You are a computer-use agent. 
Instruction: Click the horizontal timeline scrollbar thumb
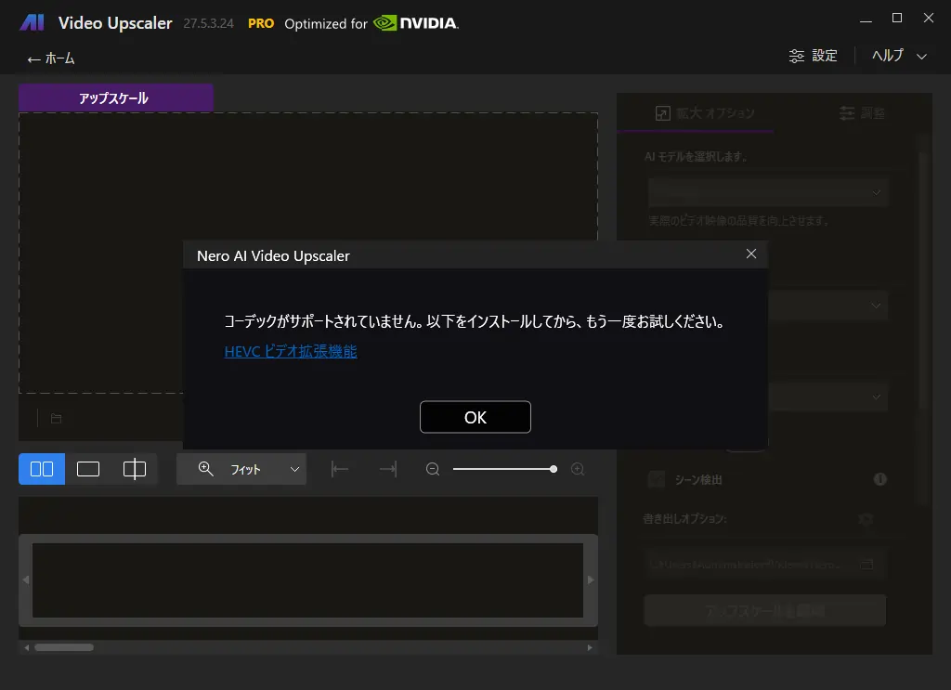(64, 647)
